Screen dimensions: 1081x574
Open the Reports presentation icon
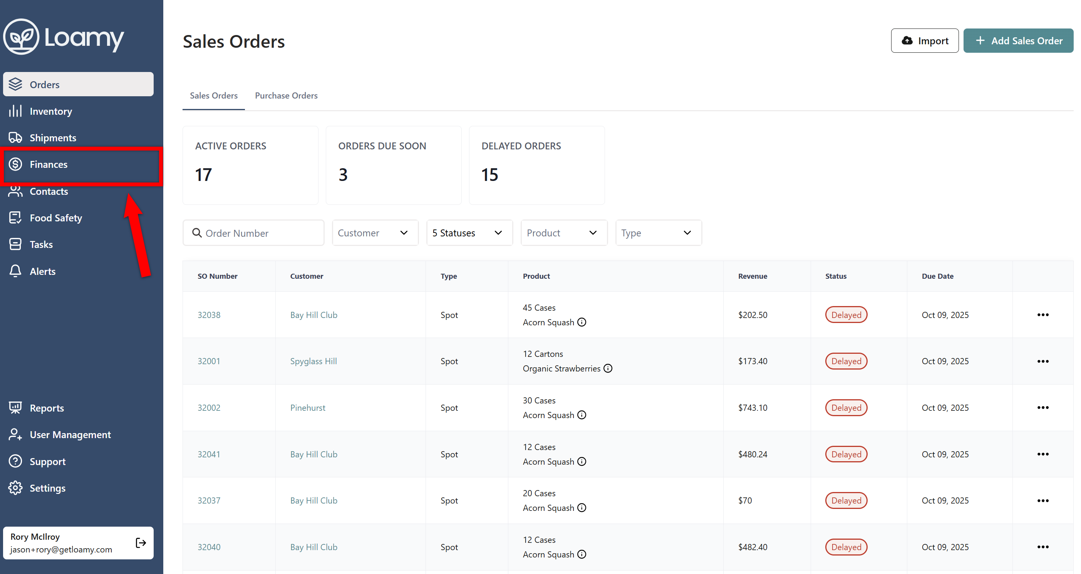pos(15,408)
